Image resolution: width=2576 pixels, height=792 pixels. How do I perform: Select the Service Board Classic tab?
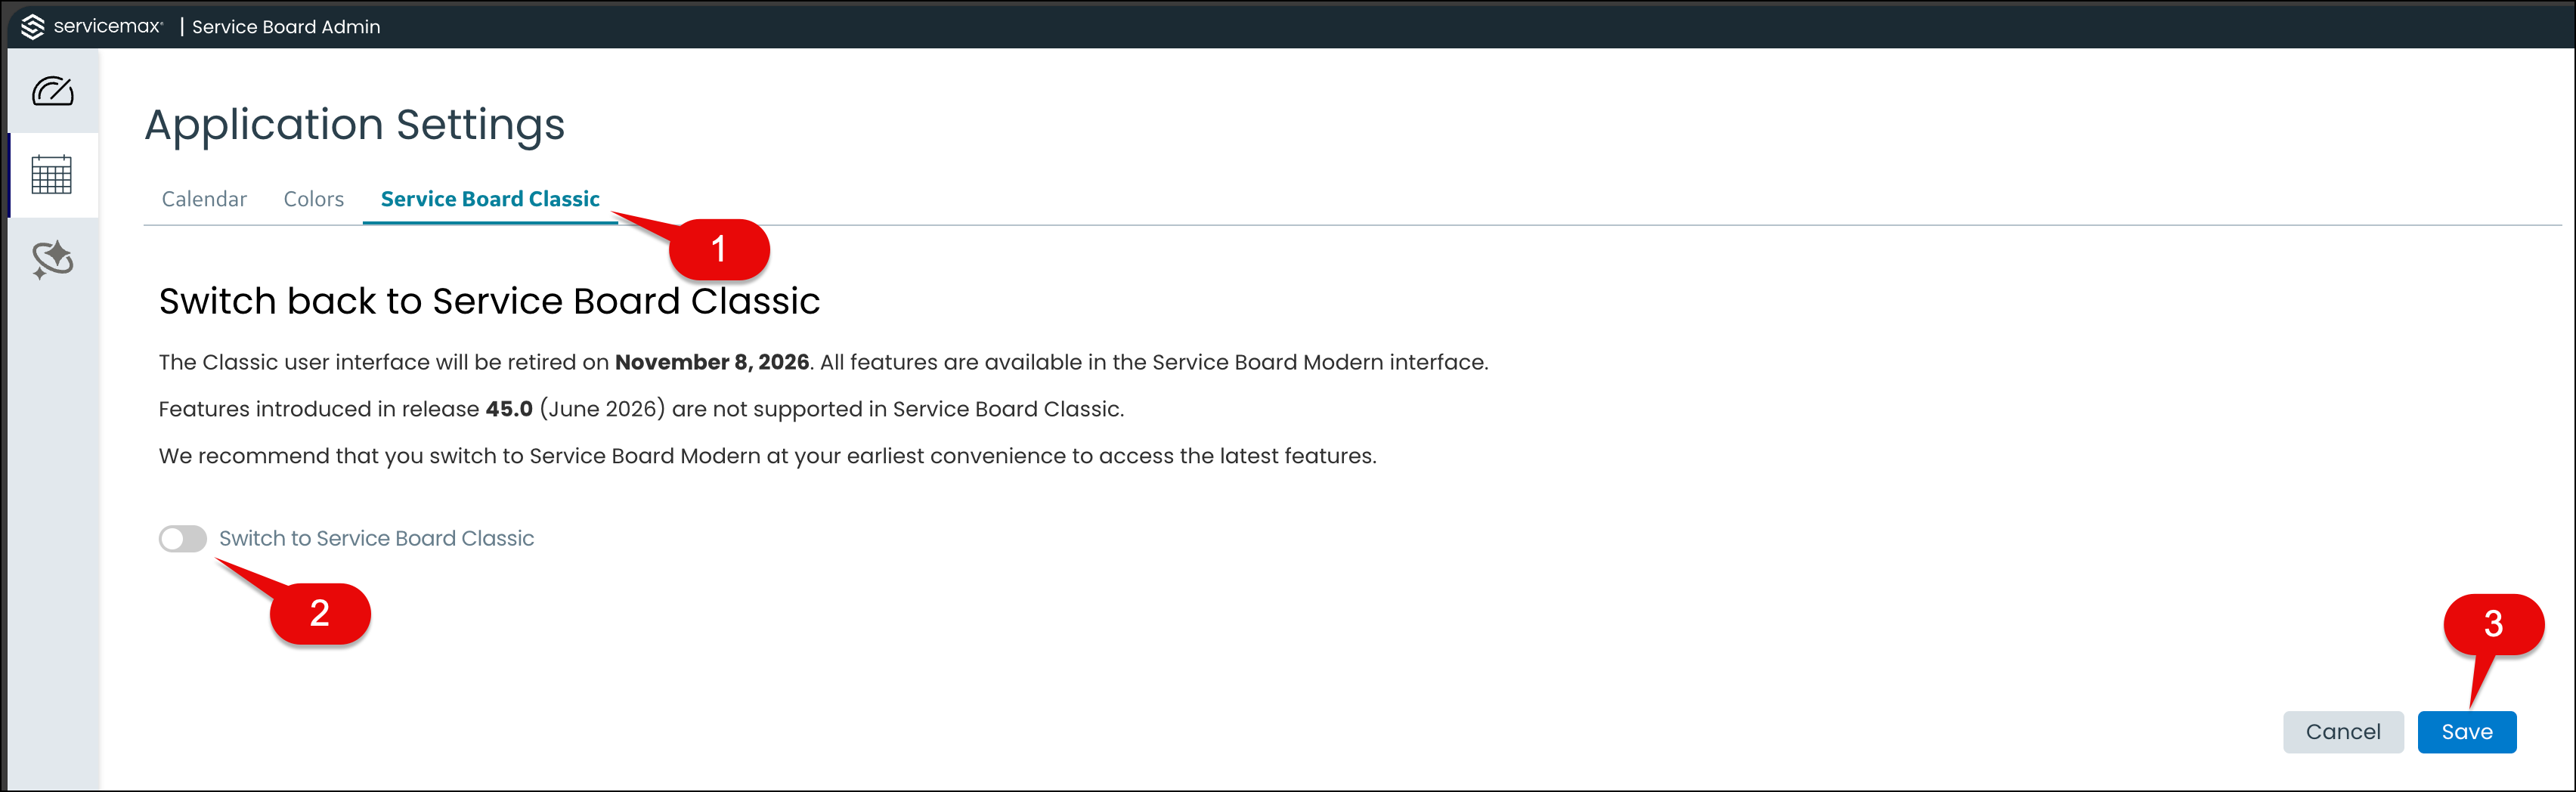tap(490, 199)
